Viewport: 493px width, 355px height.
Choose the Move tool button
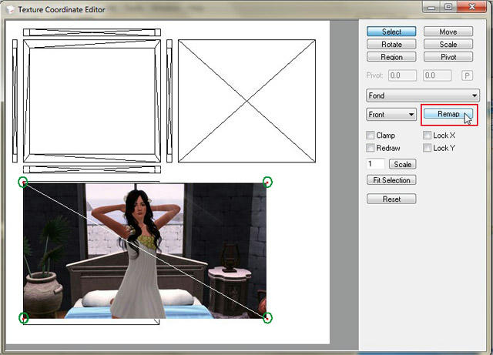[x=448, y=32]
